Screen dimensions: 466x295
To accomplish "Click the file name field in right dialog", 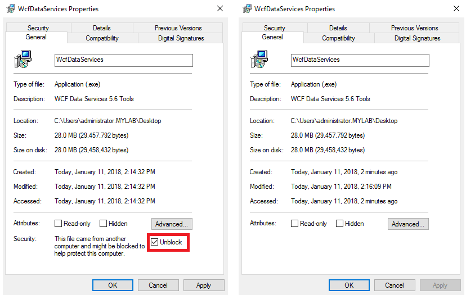I will tap(360, 60).
